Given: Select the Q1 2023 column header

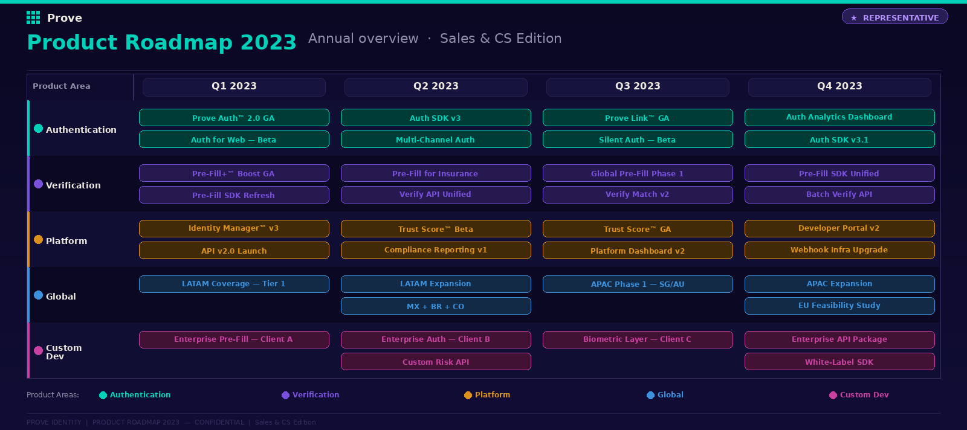Looking at the screenshot, I should (234, 86).
